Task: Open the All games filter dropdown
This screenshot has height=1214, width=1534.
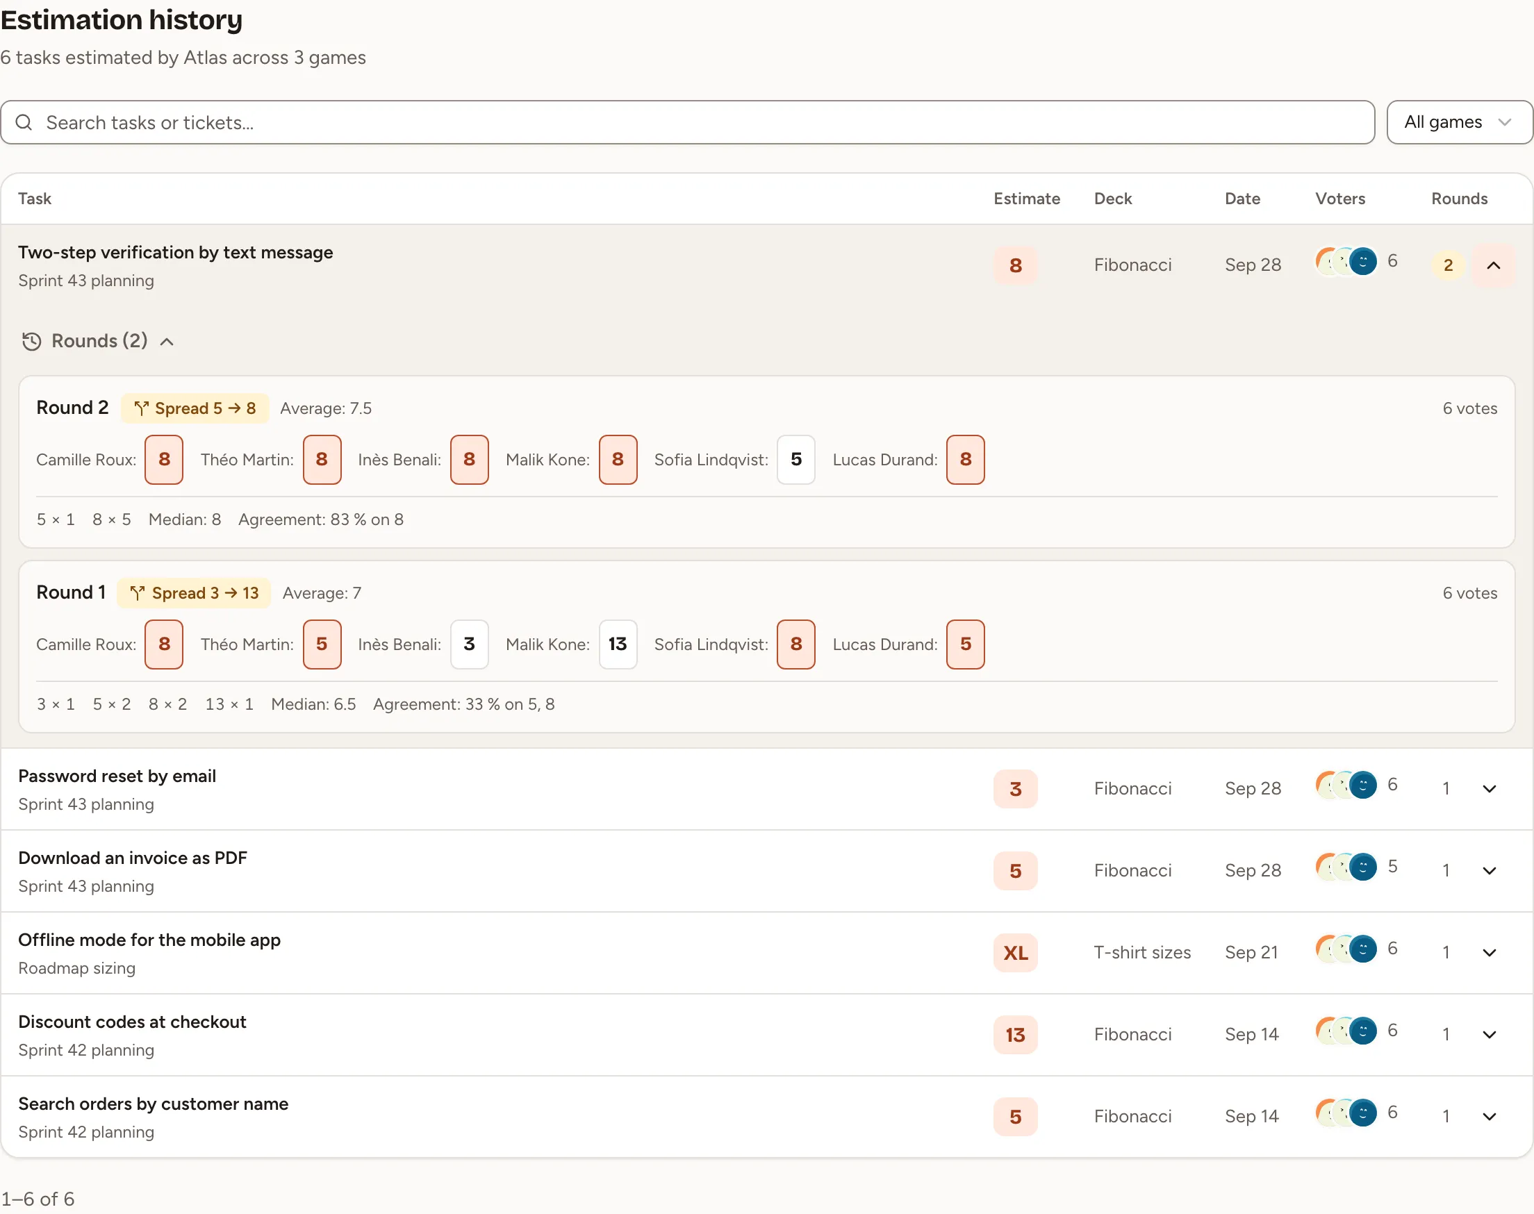Action: pos(1460,122)
